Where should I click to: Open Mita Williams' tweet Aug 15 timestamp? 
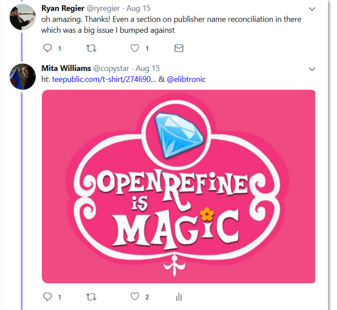148,68
